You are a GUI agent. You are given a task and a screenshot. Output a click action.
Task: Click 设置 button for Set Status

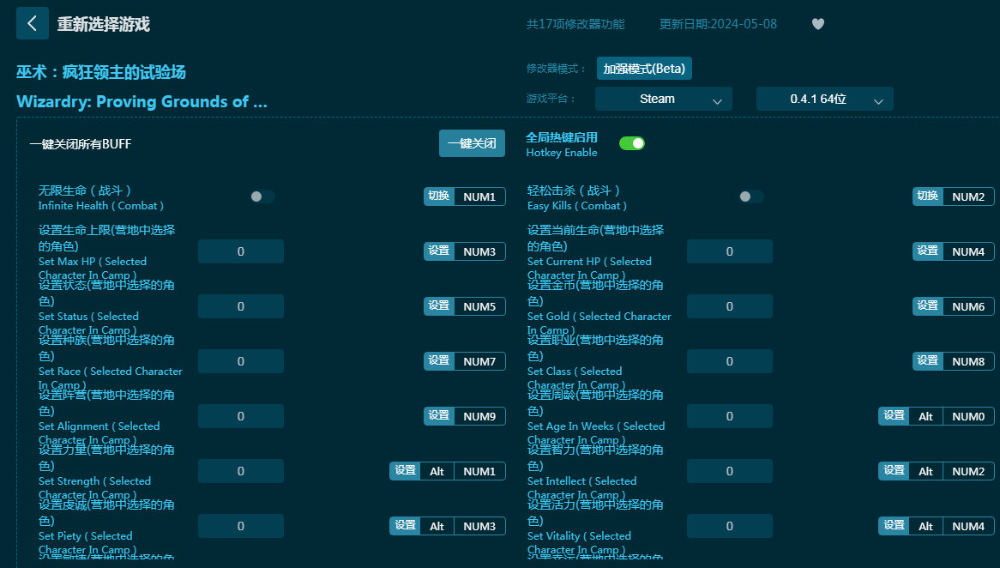[x=439, y=306]
